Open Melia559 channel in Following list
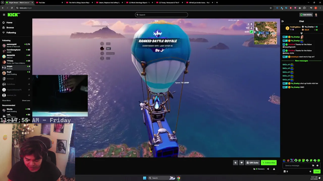 click(x=16, y=56)
